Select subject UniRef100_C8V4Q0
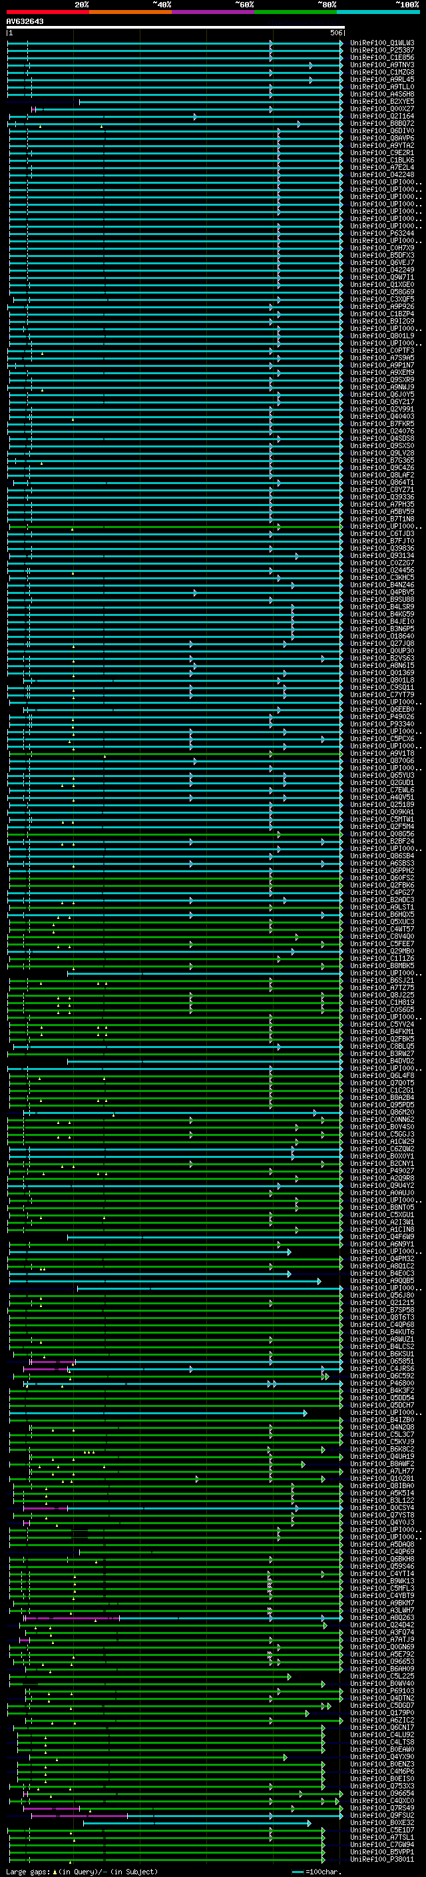Screen dimensions: 426x1877 (382, 936)
